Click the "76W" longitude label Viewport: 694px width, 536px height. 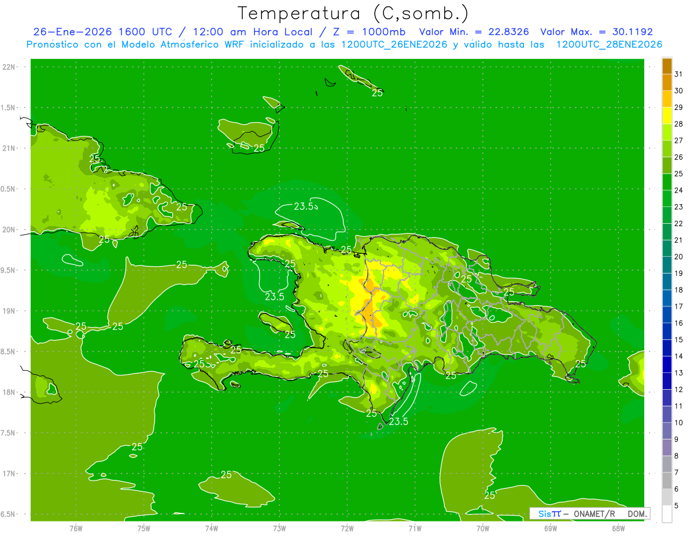pyautogui.click(x=76, y=528)
